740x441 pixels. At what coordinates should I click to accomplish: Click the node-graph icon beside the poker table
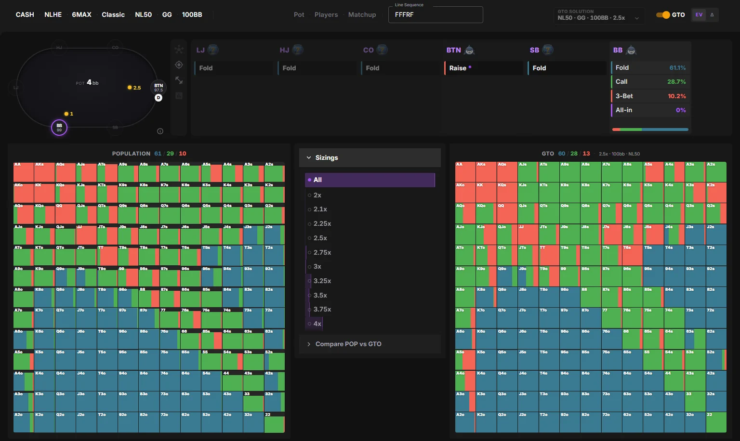[x=179, y=49]
